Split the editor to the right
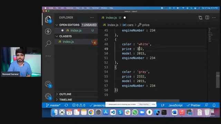 [x=207, y=18]
